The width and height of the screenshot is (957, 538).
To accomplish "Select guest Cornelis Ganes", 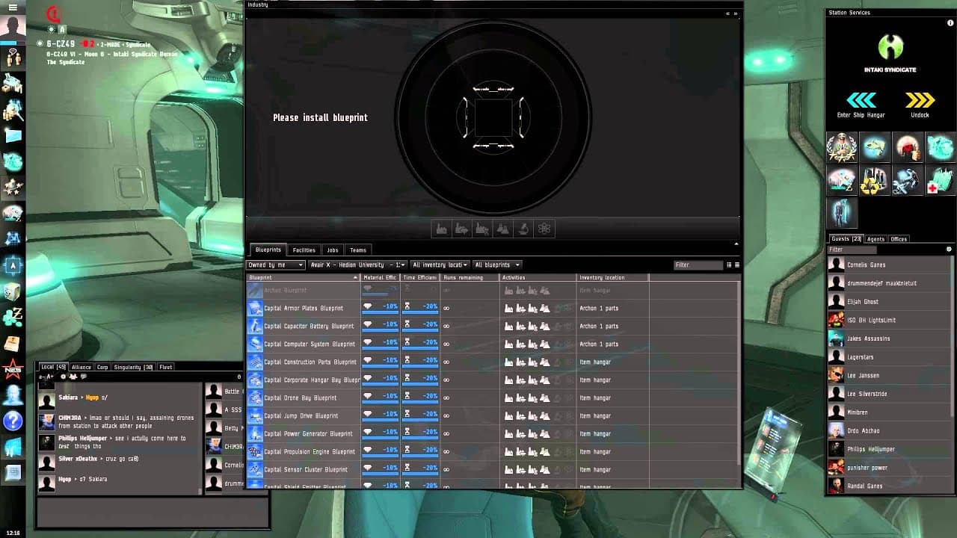I will click(888, 265).
